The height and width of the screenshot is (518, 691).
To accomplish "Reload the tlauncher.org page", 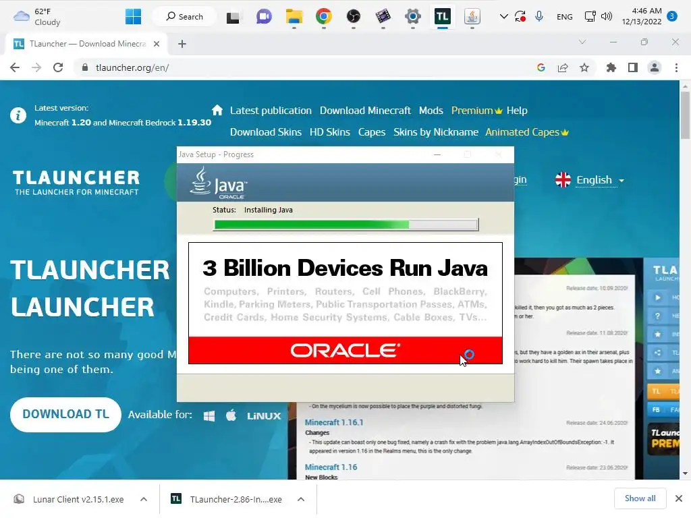I will coord(58,67).
